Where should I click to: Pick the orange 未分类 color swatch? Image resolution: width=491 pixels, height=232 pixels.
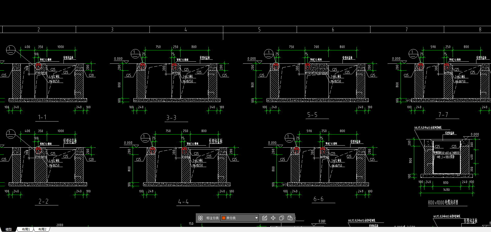pos(223,218)
